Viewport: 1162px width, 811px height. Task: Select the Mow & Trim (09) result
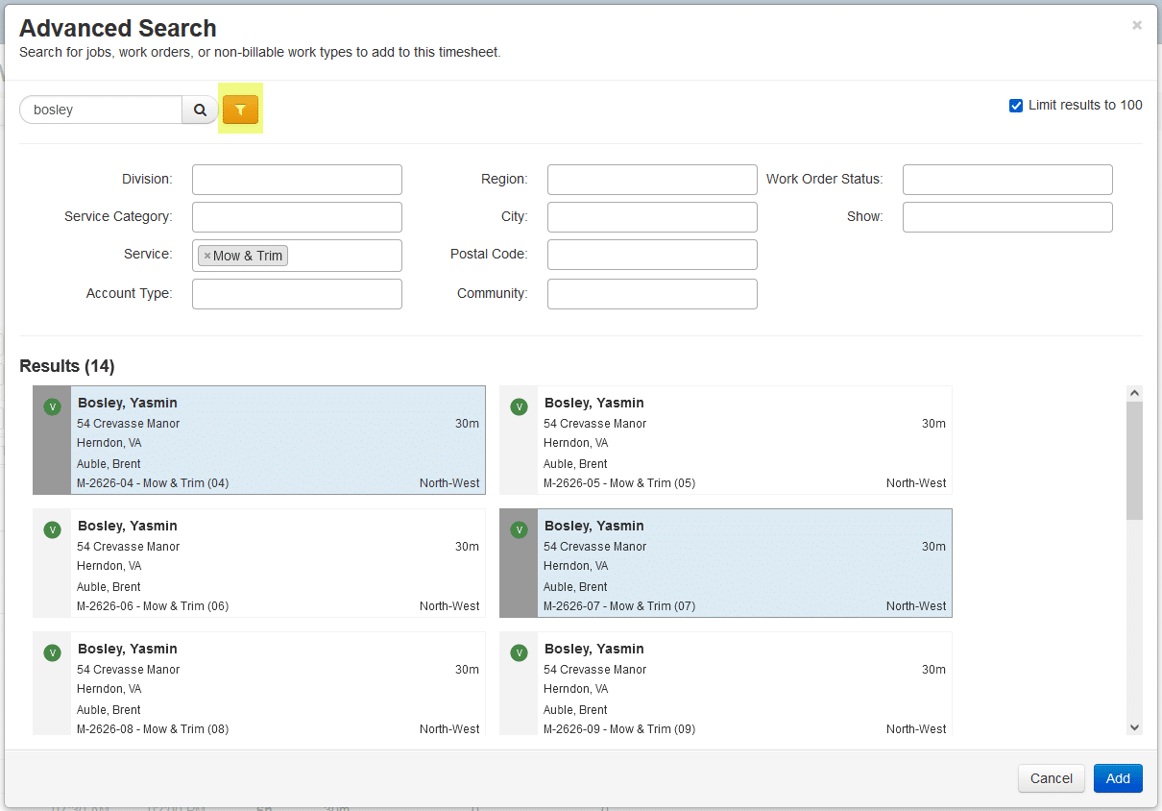pyautogui.click(x=726, y=684)
